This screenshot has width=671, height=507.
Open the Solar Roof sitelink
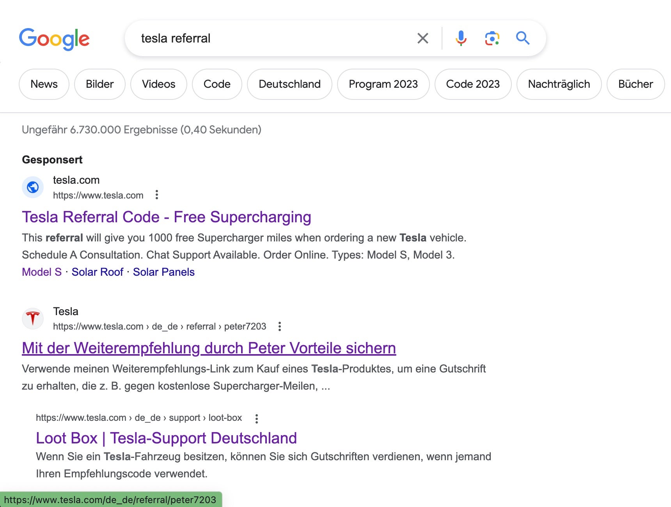(98, 272)
